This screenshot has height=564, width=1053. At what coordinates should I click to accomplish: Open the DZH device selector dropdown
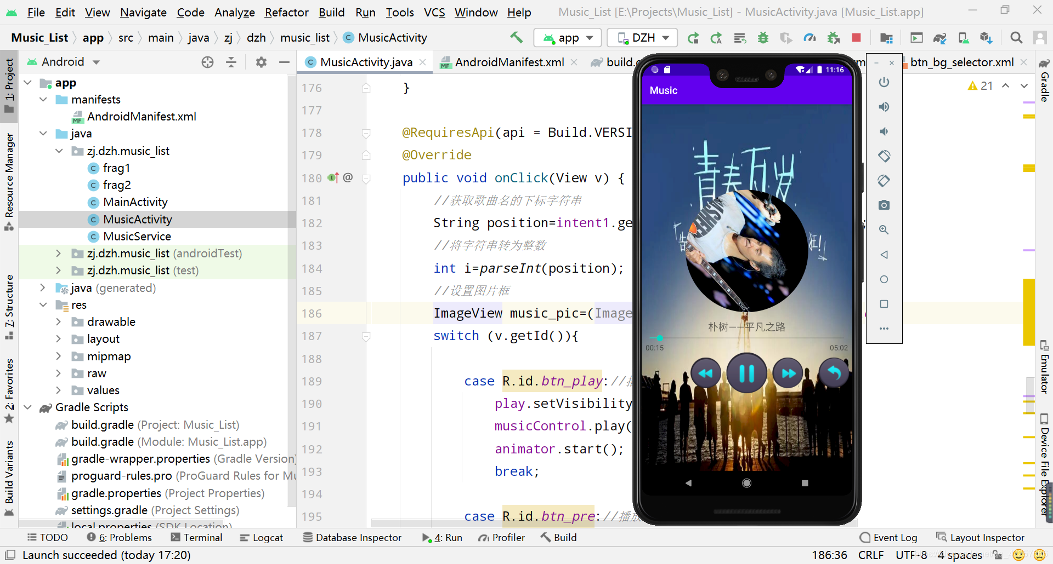click(x=643, y=38)
